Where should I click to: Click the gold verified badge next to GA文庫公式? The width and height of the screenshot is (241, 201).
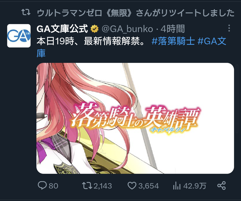(94, 29)
